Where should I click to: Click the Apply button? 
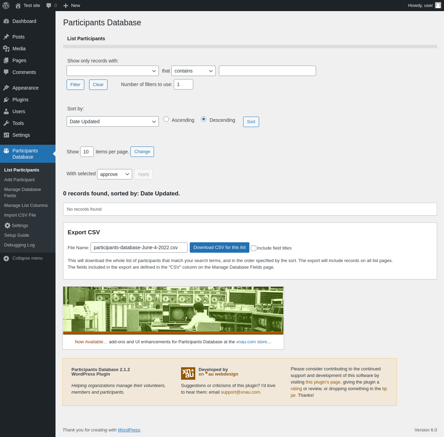tap(144, 174)
